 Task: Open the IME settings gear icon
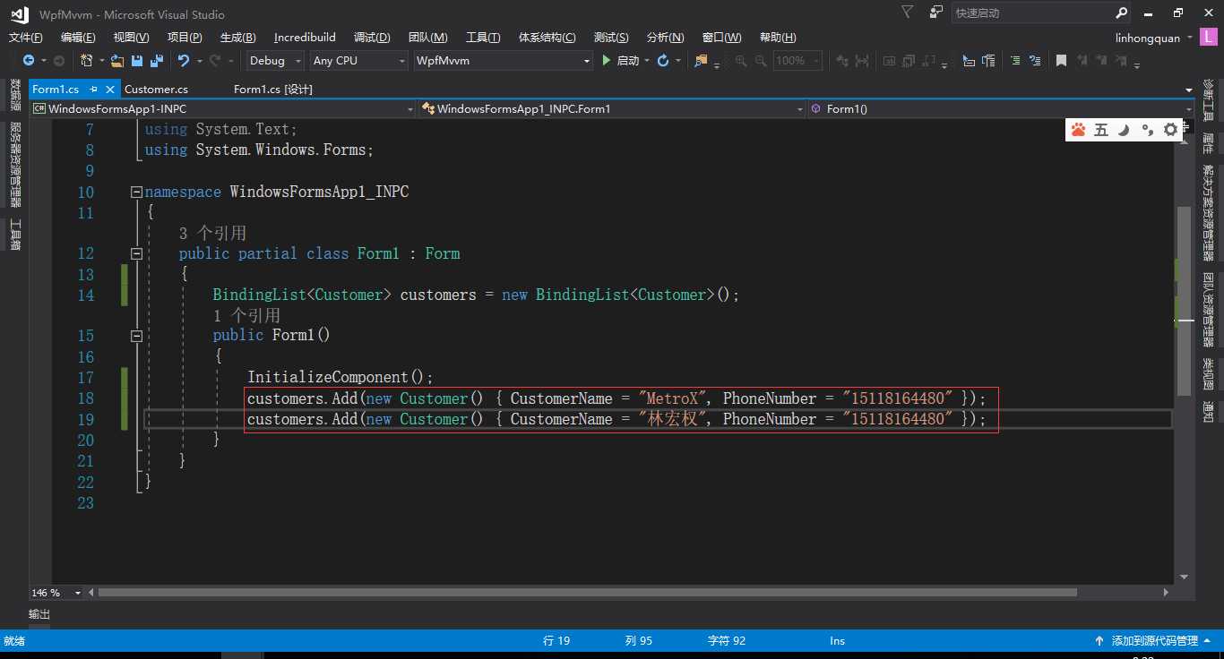click(x=1170, y=130)
